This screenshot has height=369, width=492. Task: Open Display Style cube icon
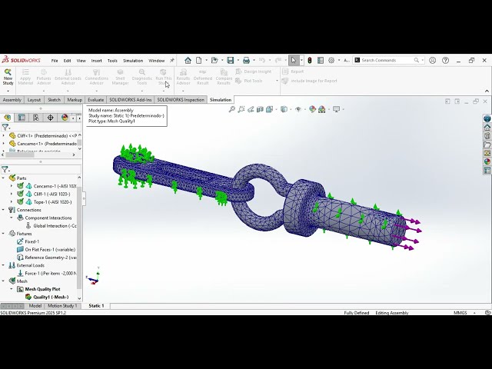[284, 109]
